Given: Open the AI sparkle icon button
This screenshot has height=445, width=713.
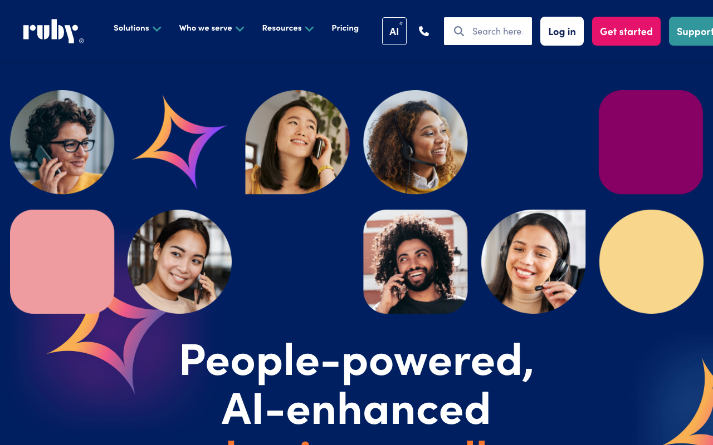Looking at the screenshot, I should pyautogui.click(x=394, y=31).
